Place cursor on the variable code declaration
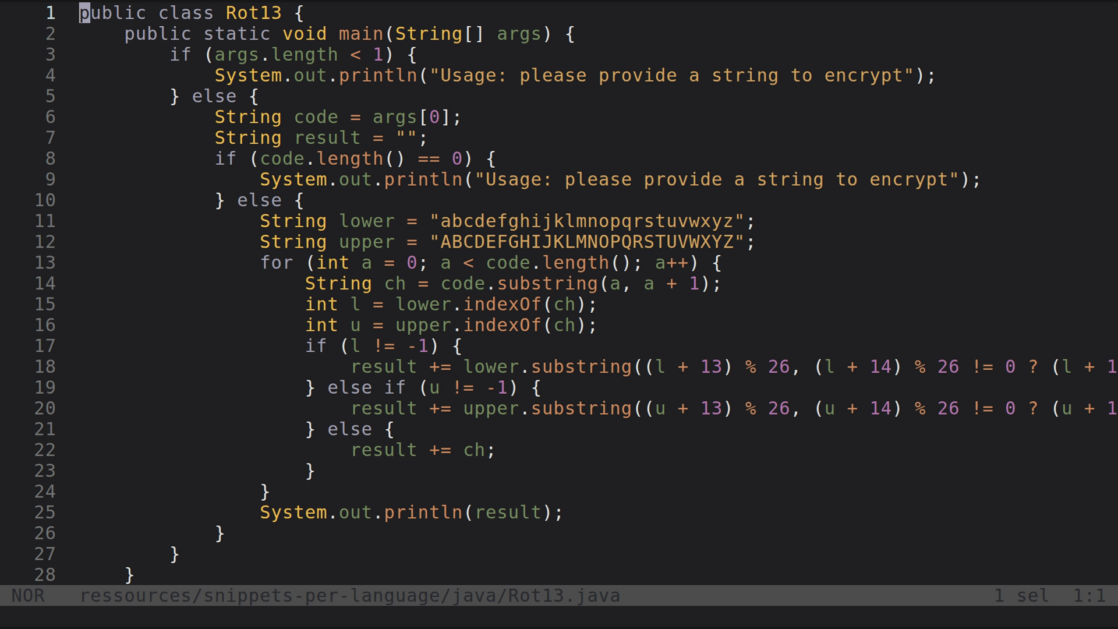Screen dimensions: 1118x629 pos(316,116)
